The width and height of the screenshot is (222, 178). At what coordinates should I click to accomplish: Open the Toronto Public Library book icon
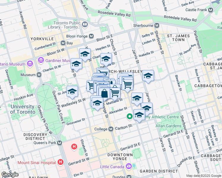click(x=85, y=25)
